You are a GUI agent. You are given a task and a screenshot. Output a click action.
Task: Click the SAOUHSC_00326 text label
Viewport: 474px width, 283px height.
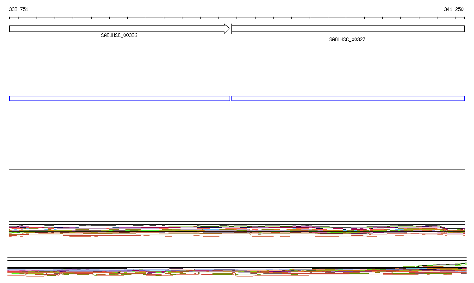pos(119,35)
